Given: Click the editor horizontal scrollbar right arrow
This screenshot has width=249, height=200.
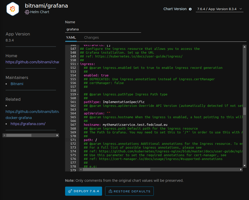Looking at the screenshot, I should [241, 170].
